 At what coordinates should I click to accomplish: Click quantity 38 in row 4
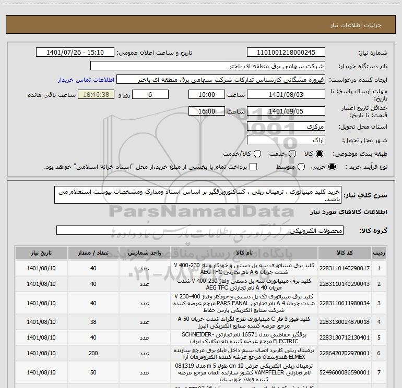point(93,322)
